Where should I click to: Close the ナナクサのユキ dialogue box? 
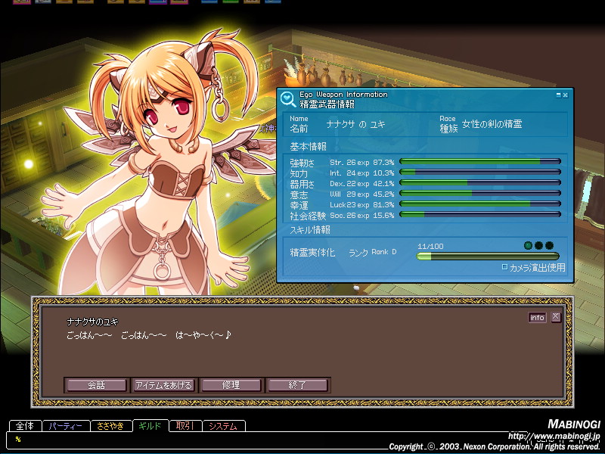[556, 317]
